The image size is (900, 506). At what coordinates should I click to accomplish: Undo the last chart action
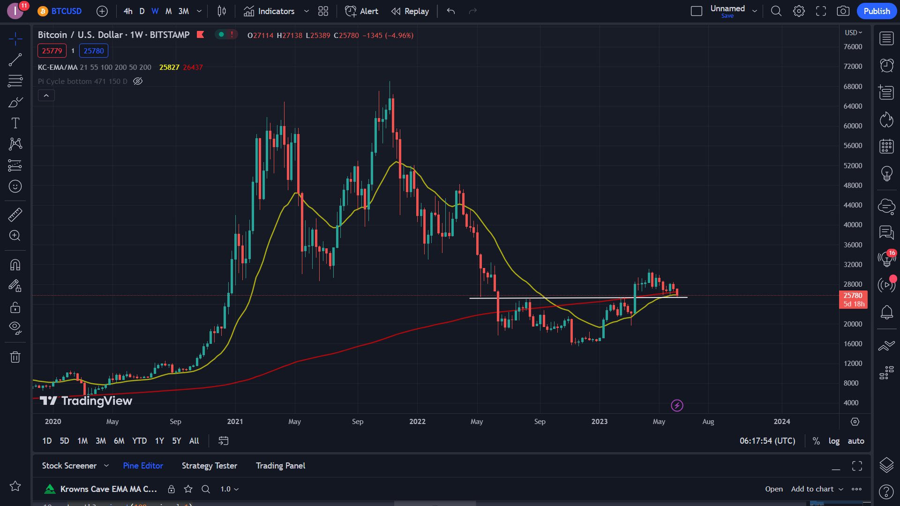pyautogui.click(x=451, y=11)
